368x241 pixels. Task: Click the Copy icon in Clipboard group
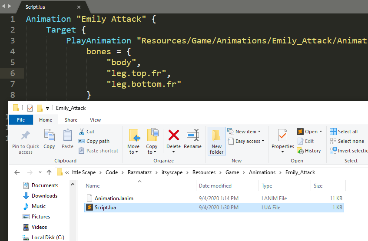49,136
